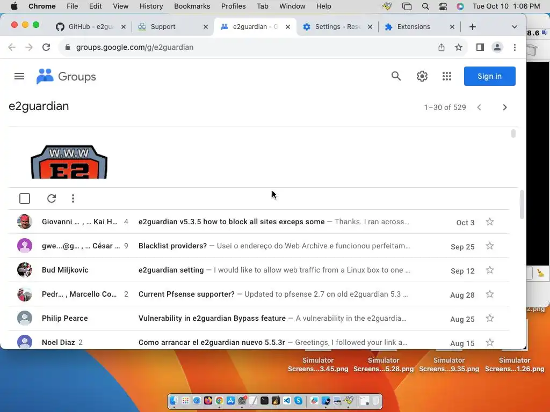Star the 'Como arrancar el e2guardian' thread
The width and height of the screenshot is (550, 412).
click(490, 342)
